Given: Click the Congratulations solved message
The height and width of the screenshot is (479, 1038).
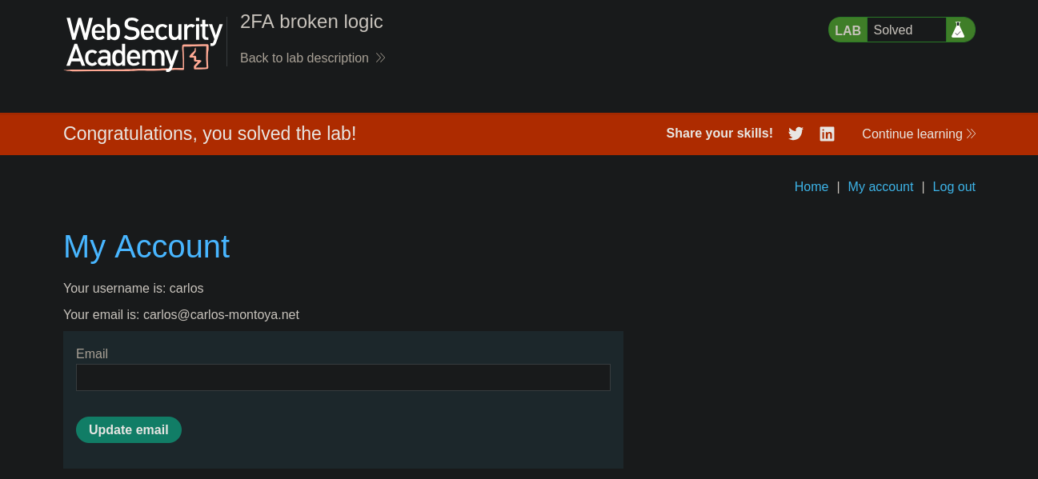Looking at the screenshot, I should 210,134.
